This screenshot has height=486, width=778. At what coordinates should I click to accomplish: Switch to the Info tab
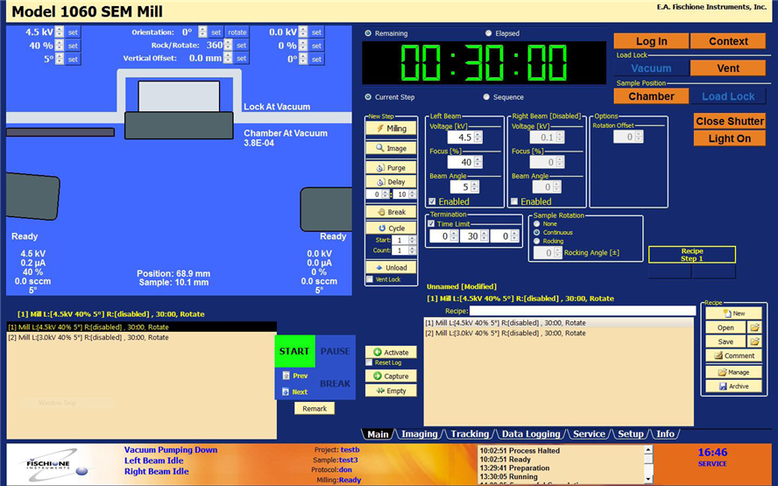pos(665,434)
